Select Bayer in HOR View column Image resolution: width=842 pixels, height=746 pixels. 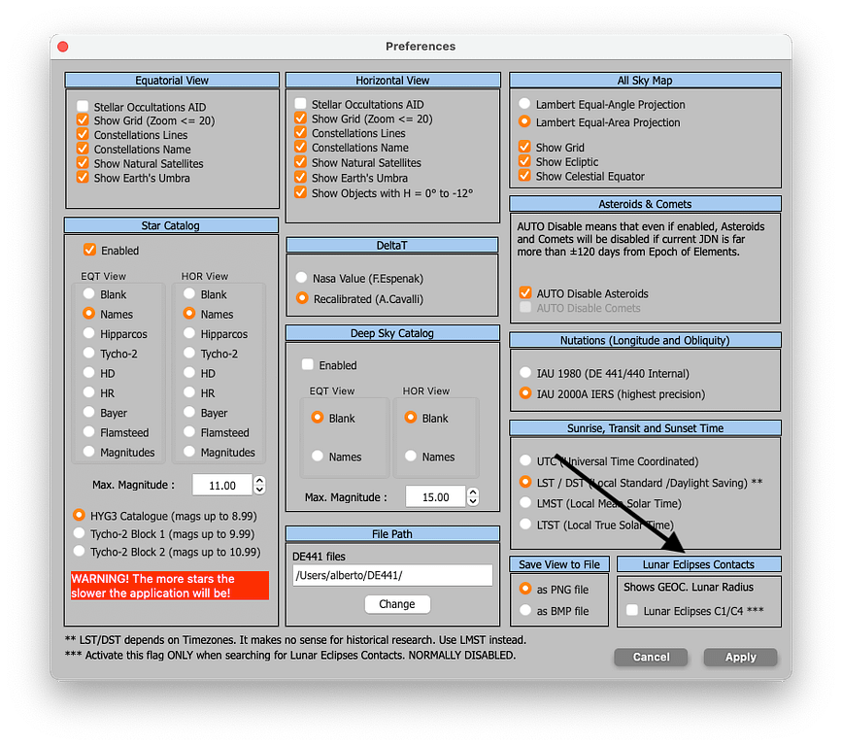[x=189, y=413]
